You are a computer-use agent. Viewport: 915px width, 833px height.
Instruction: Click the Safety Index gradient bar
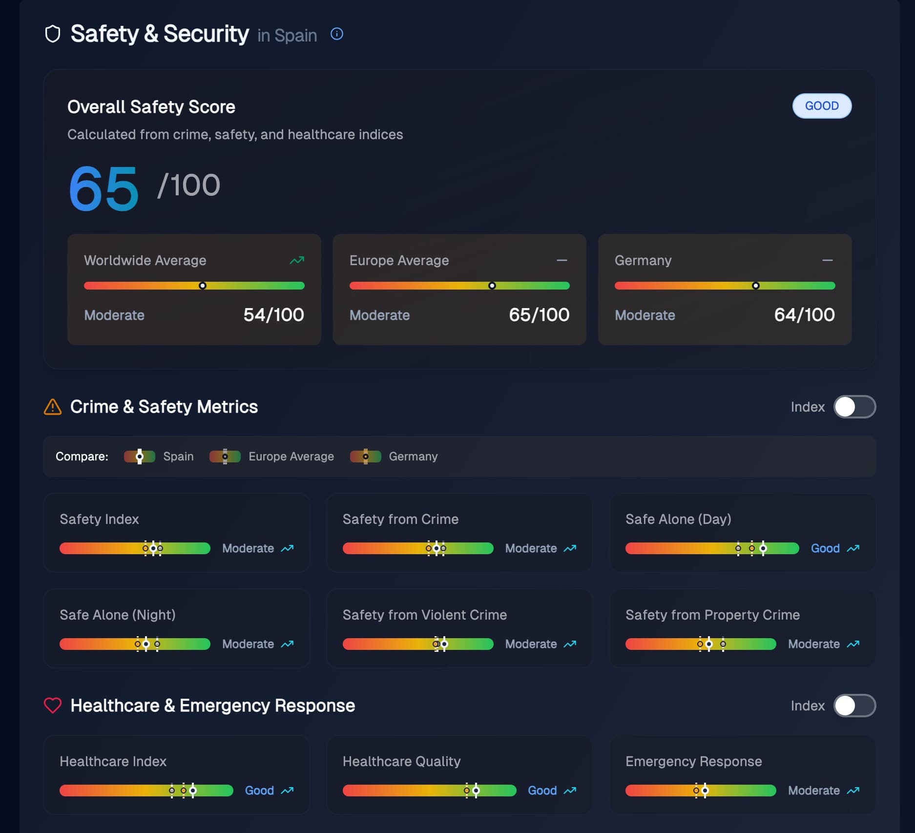[x=135, y=548]
